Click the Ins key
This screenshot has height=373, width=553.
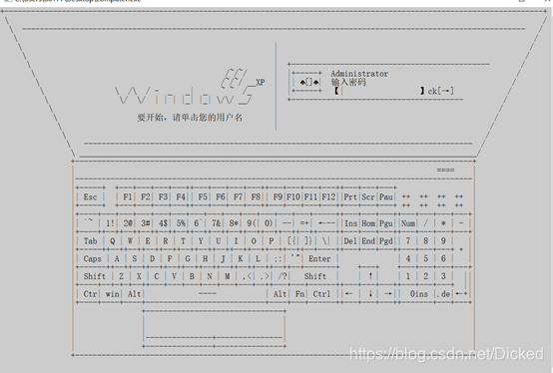[350, 223]
